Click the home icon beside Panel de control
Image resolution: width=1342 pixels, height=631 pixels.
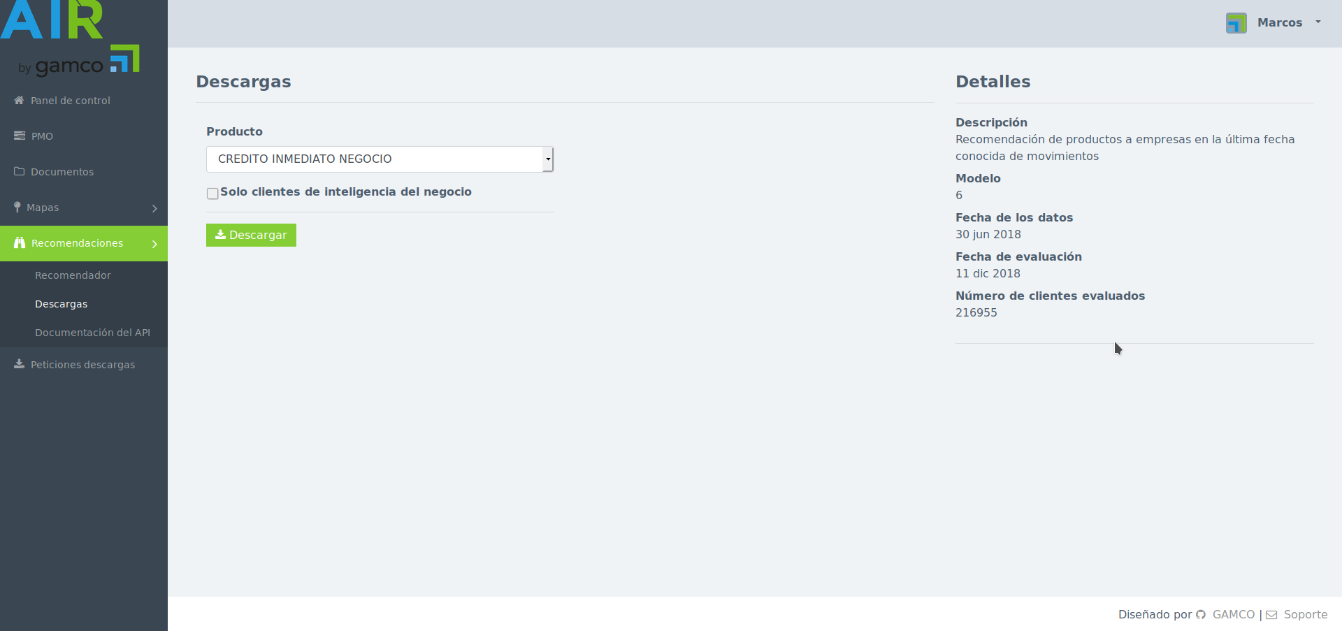tap(19, 100)
